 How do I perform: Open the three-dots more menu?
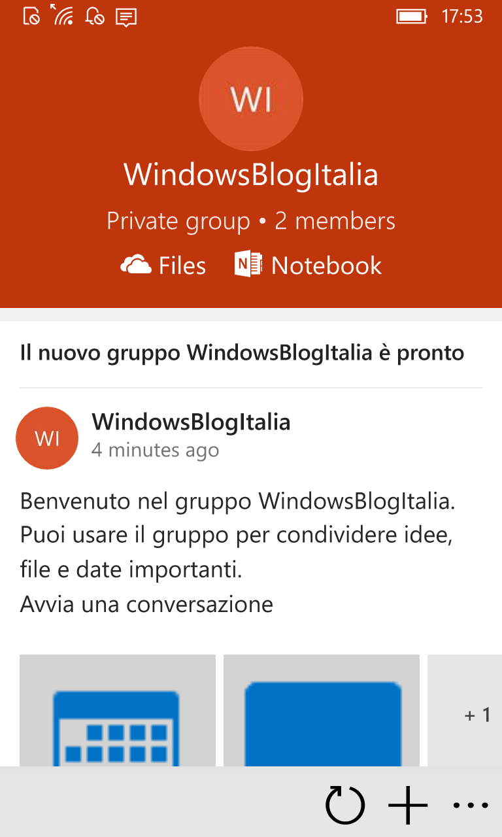click(x=471, y=806)
